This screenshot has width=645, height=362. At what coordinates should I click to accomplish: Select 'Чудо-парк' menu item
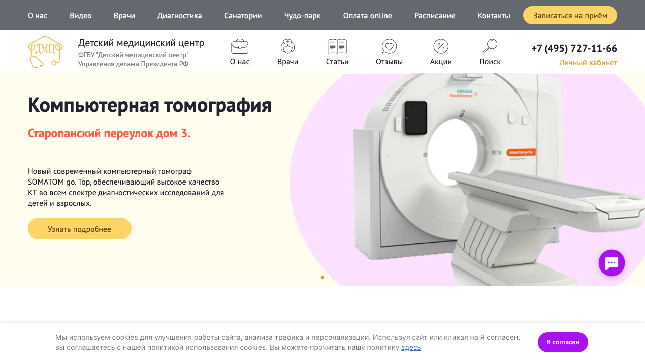tap(302, 16)
